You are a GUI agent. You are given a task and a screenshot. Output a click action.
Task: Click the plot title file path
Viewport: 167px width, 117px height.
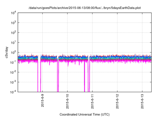85,8
